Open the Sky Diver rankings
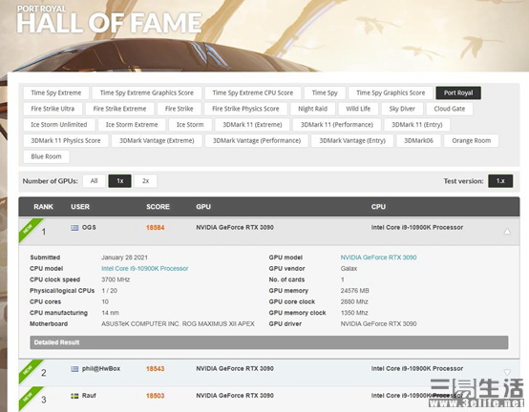 [x=402, y=109]
